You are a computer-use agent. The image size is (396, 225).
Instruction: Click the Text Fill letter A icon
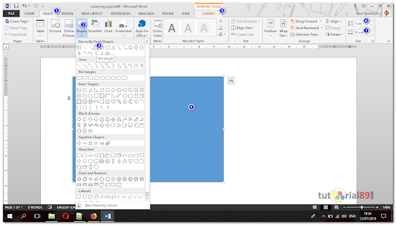point(221,21)
